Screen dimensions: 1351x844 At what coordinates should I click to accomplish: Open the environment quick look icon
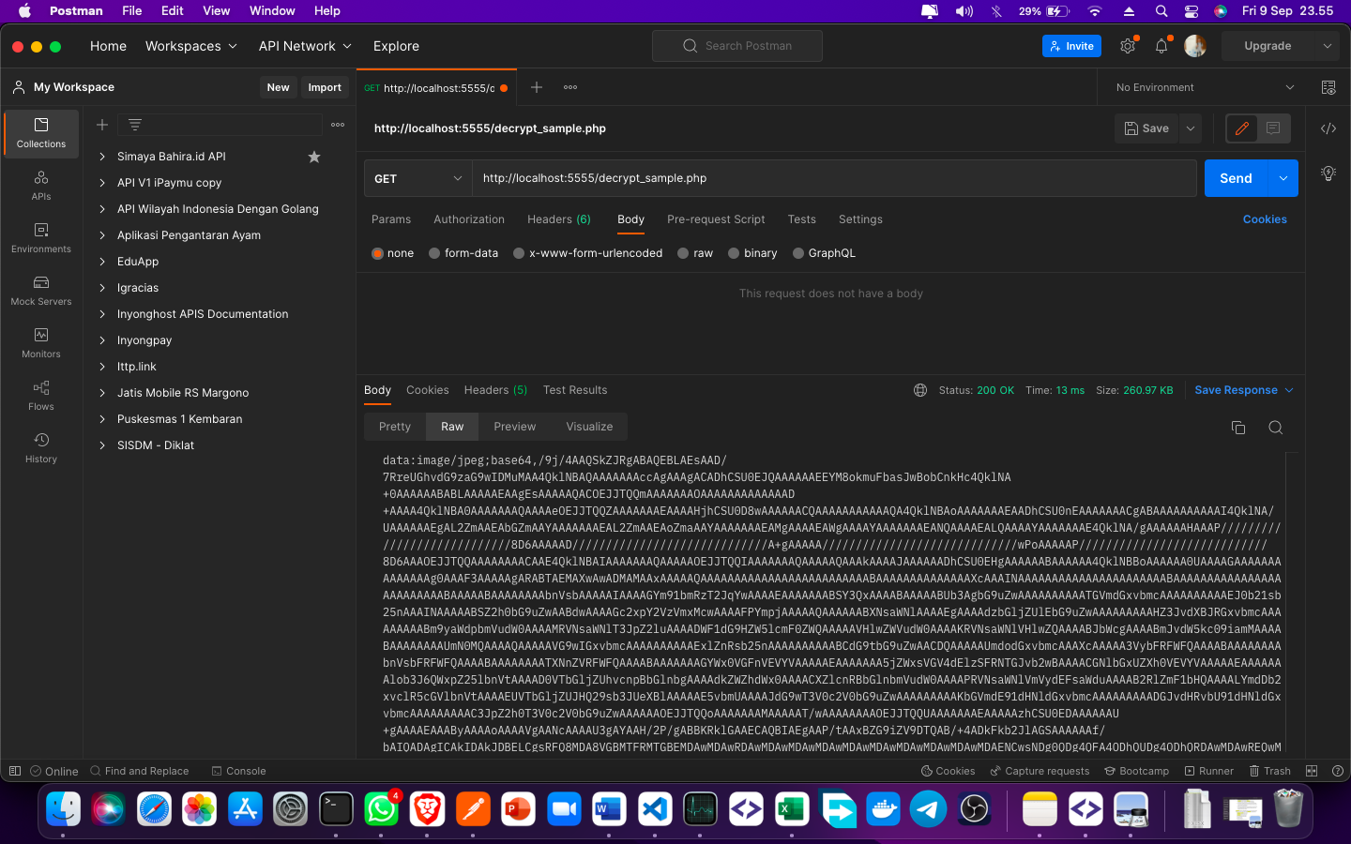coord(1328,87)
